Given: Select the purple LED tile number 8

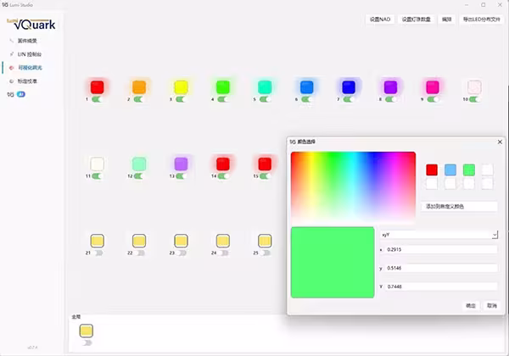Looking at the screenshot, I should pyautogui.click(x=390, y=87).
